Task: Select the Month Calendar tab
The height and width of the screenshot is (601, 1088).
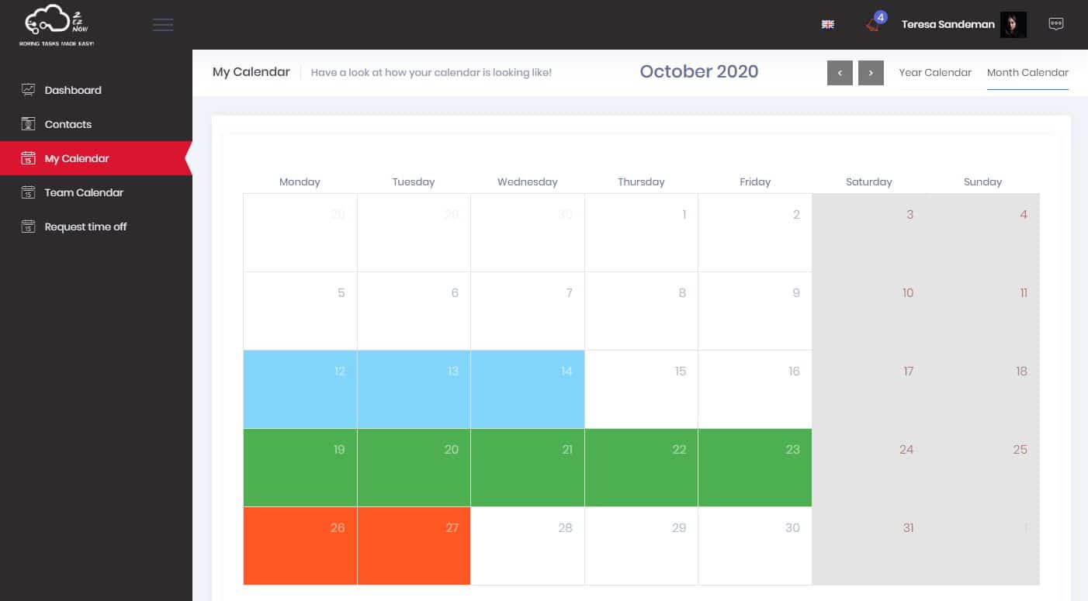Action: [1027, 72]
